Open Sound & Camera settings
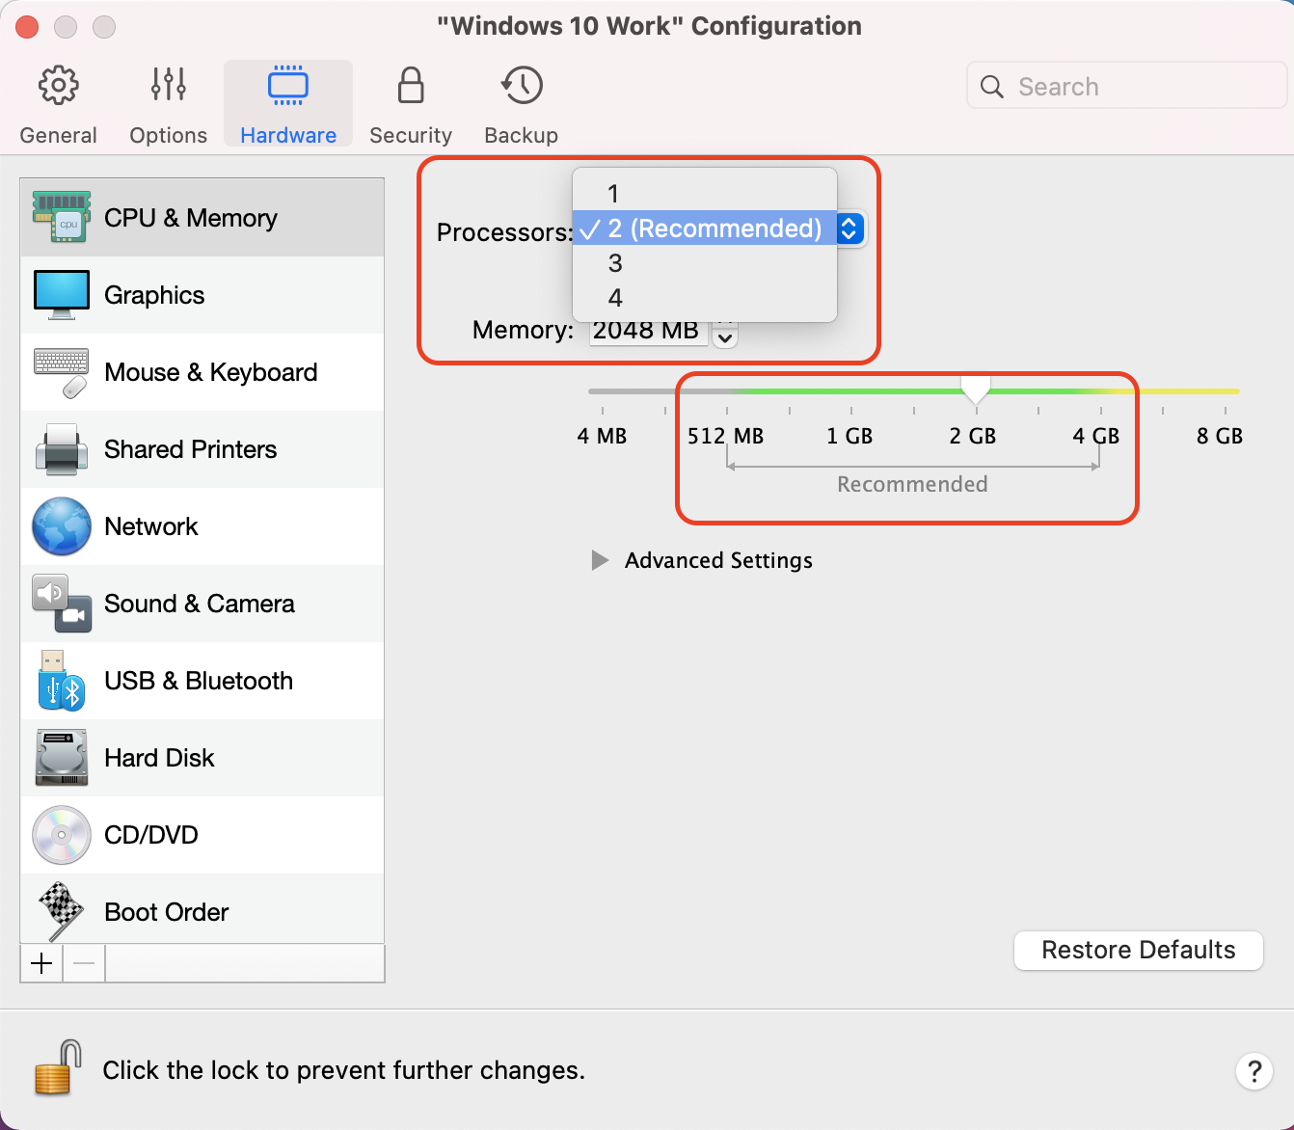The width and height of the screenshot is (1294, 1130). (199, 604)
